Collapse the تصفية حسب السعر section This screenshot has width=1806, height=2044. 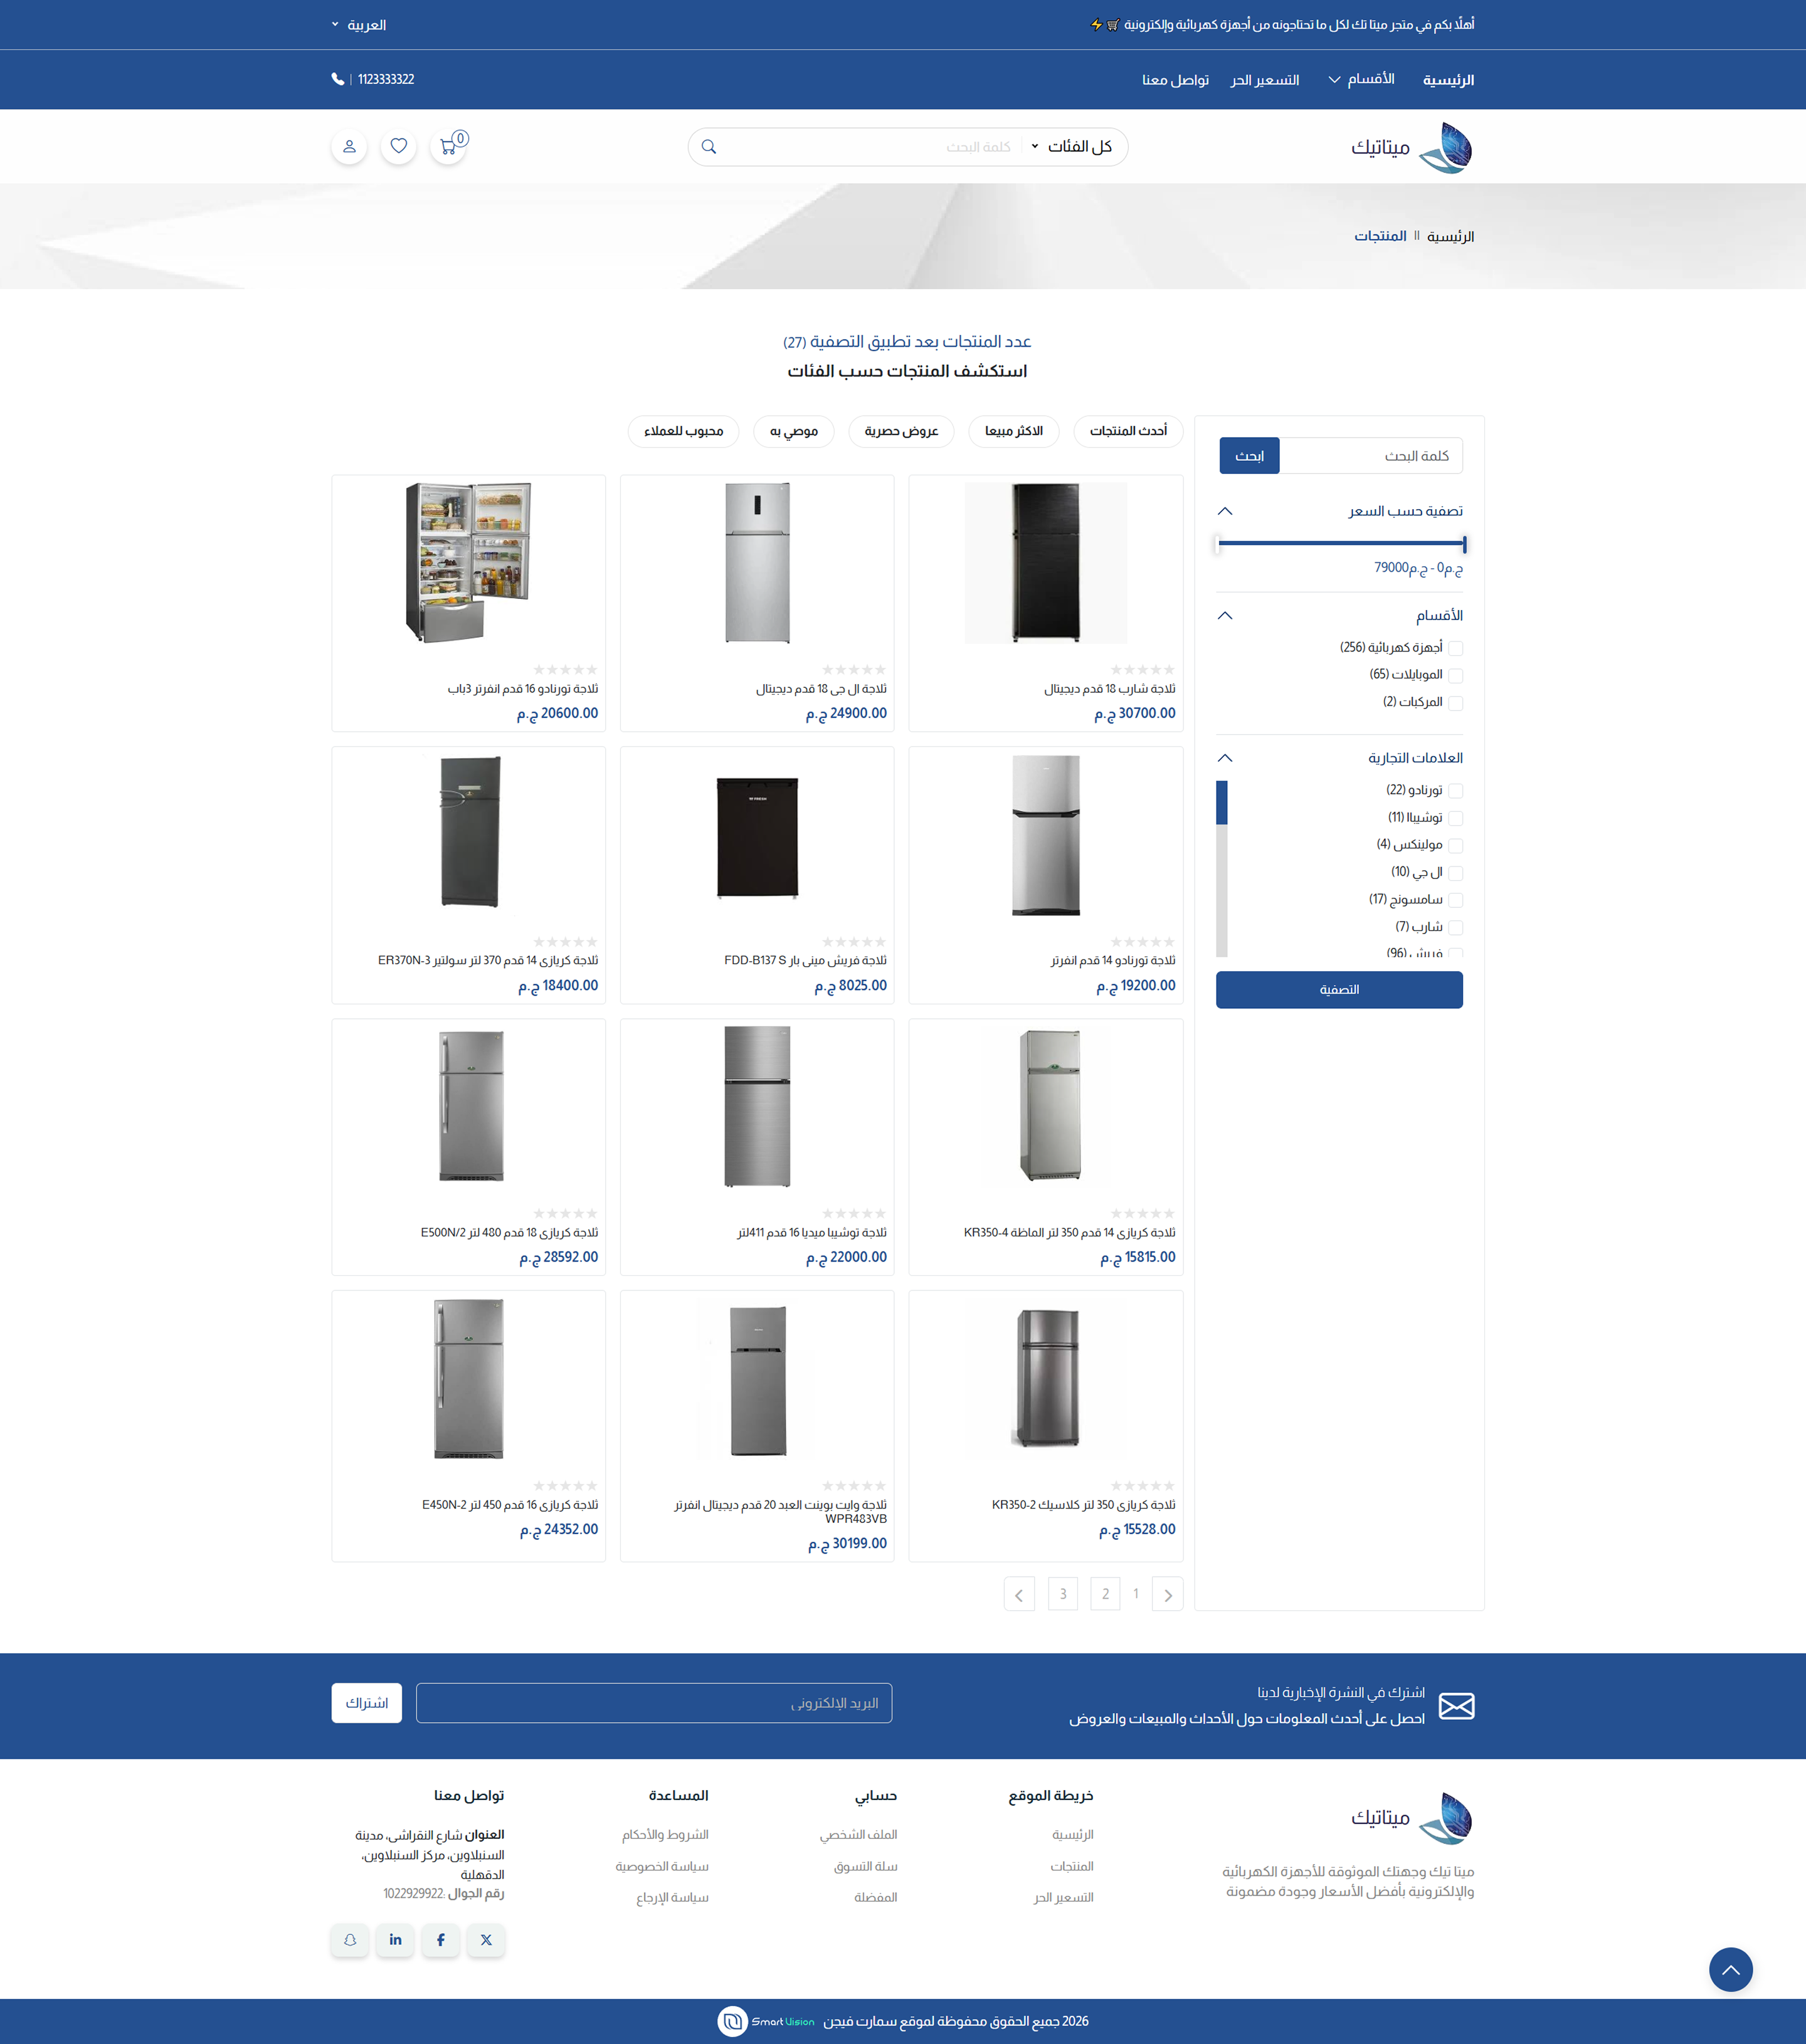(x=1225, y=511)
